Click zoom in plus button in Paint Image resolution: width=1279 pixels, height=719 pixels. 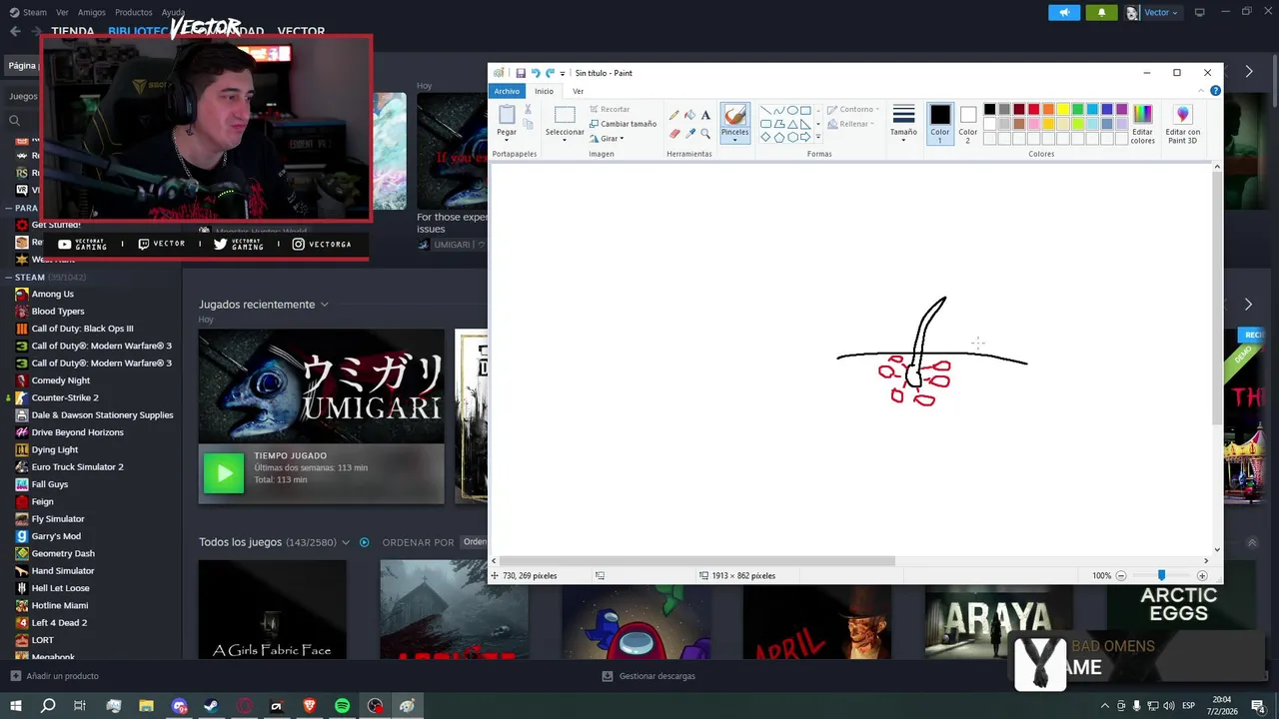[1202, 575]
